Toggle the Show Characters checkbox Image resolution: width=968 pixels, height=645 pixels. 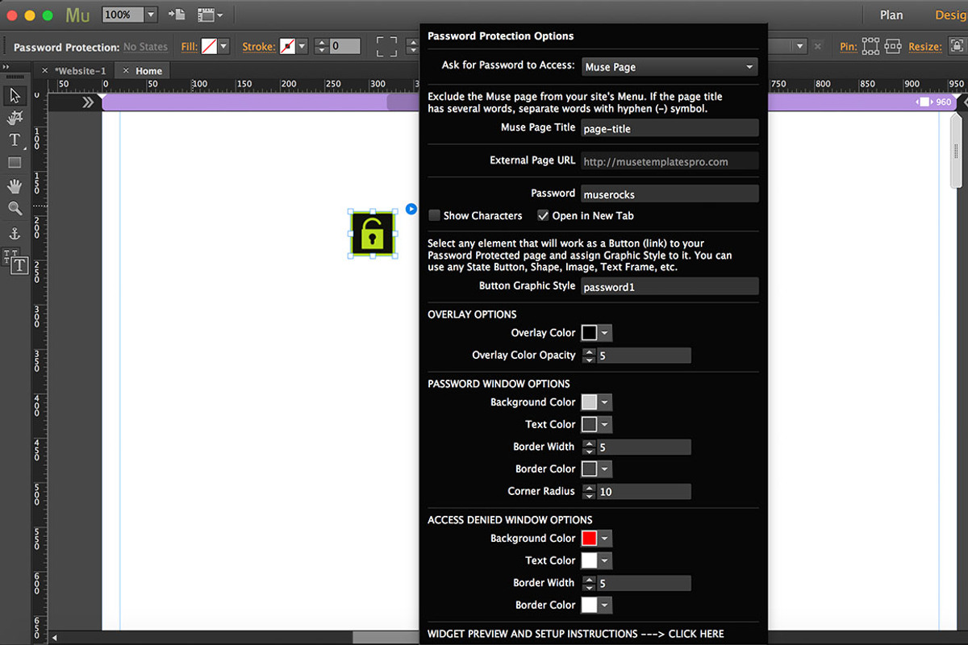[435, 215]
